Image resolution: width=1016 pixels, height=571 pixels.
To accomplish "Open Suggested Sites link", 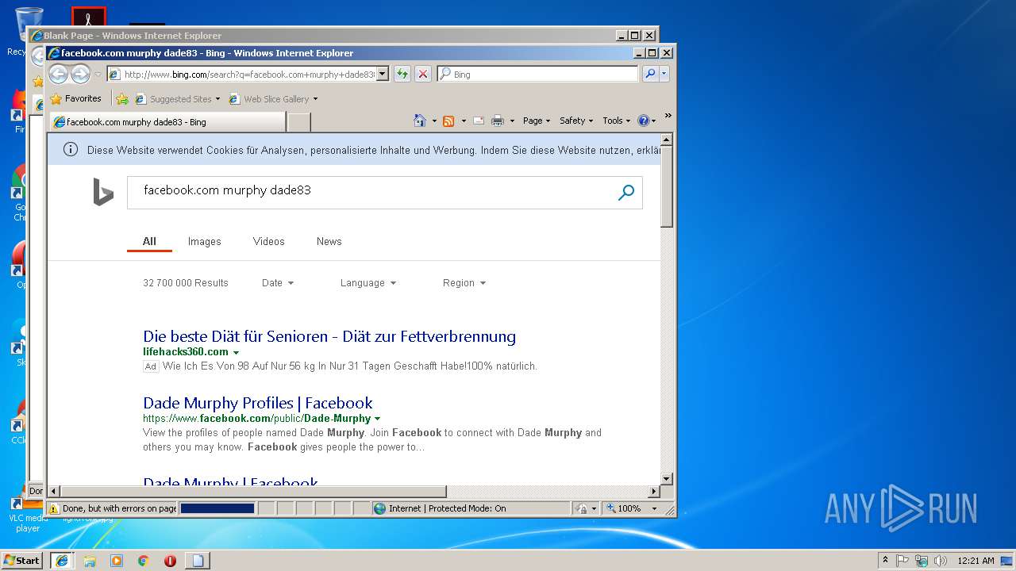I will click(x=177, y=99).
